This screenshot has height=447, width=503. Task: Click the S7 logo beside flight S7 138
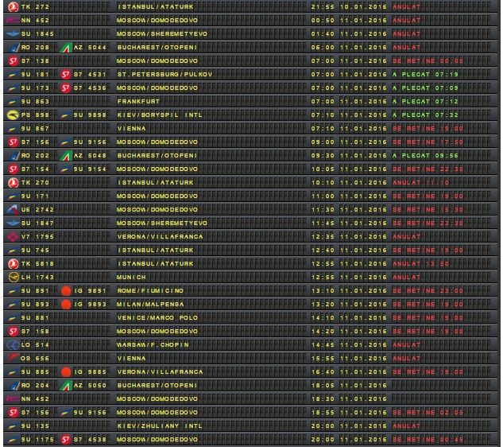point(13,61)
